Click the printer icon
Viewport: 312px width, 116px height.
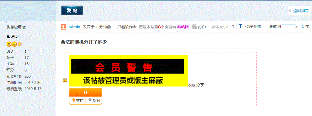194,26
